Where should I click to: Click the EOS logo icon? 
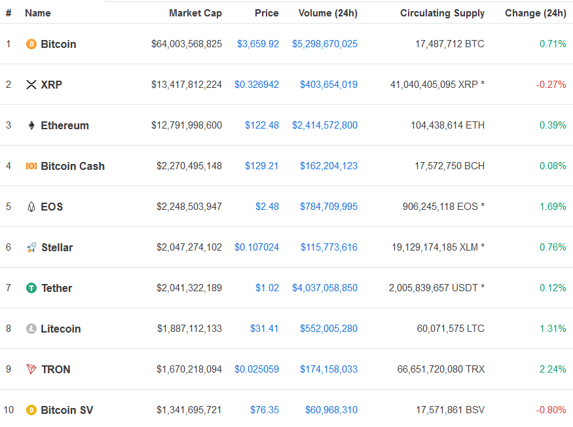point(31,207)
